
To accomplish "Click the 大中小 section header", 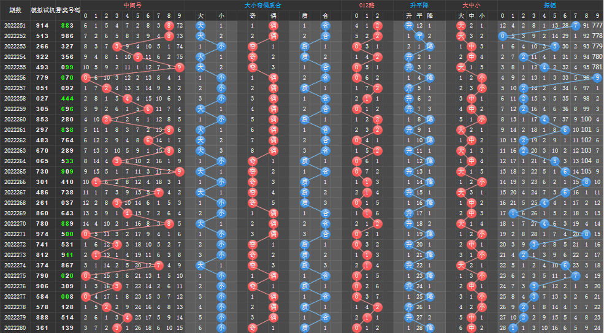I will [x=471, y=5].
